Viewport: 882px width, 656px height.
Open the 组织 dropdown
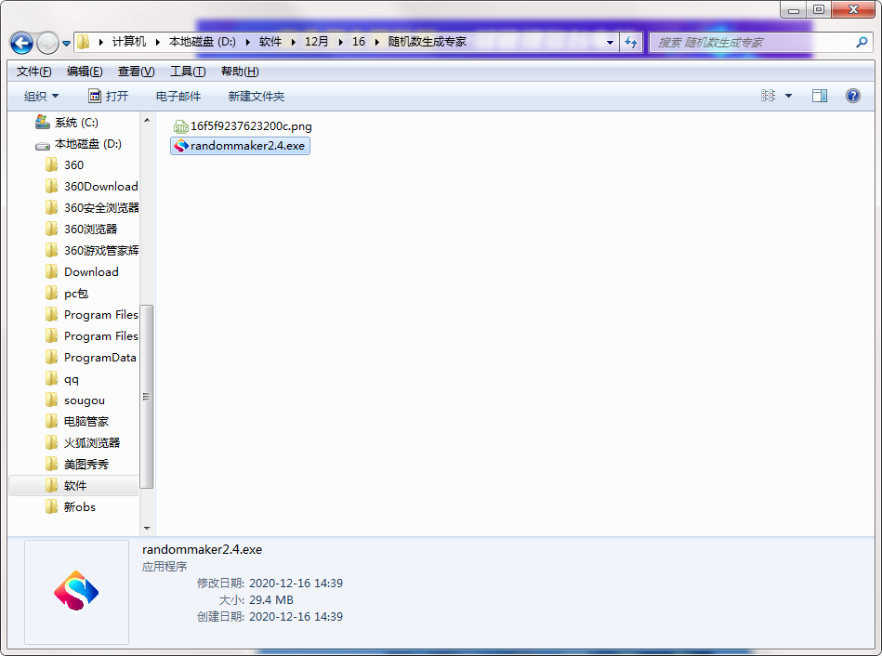point(41,97)
